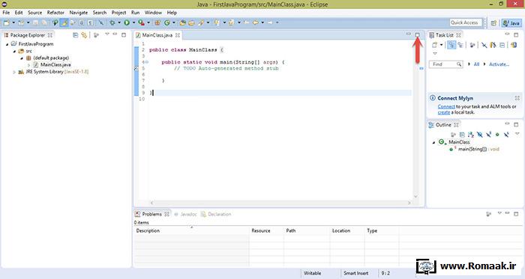This screenshot has height=279, width=525.
Task: Click the New file toolbar icon
Action: click(6, 22)
